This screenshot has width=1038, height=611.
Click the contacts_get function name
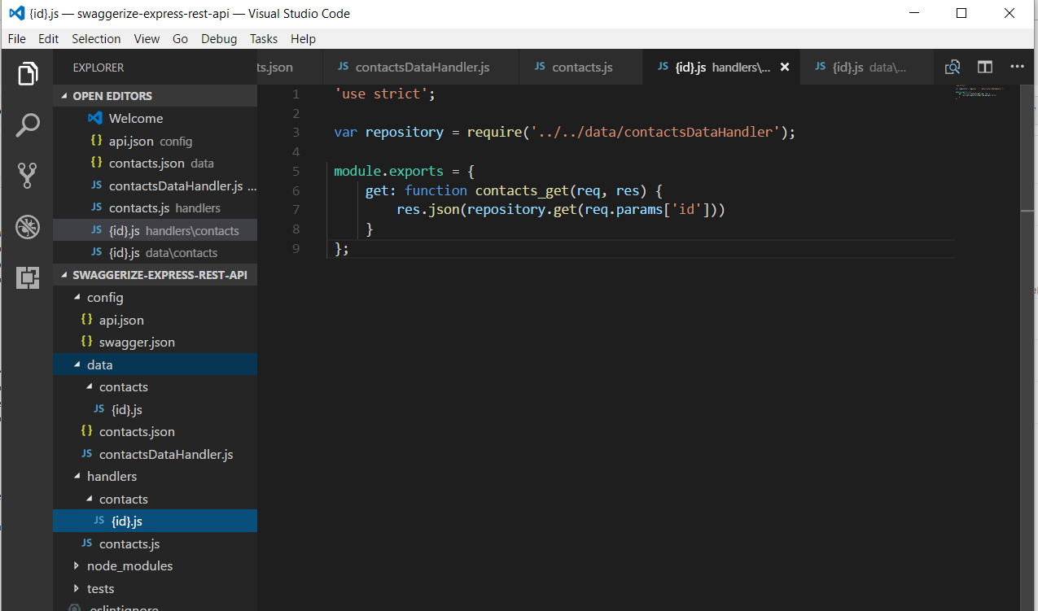coord(522,190)
